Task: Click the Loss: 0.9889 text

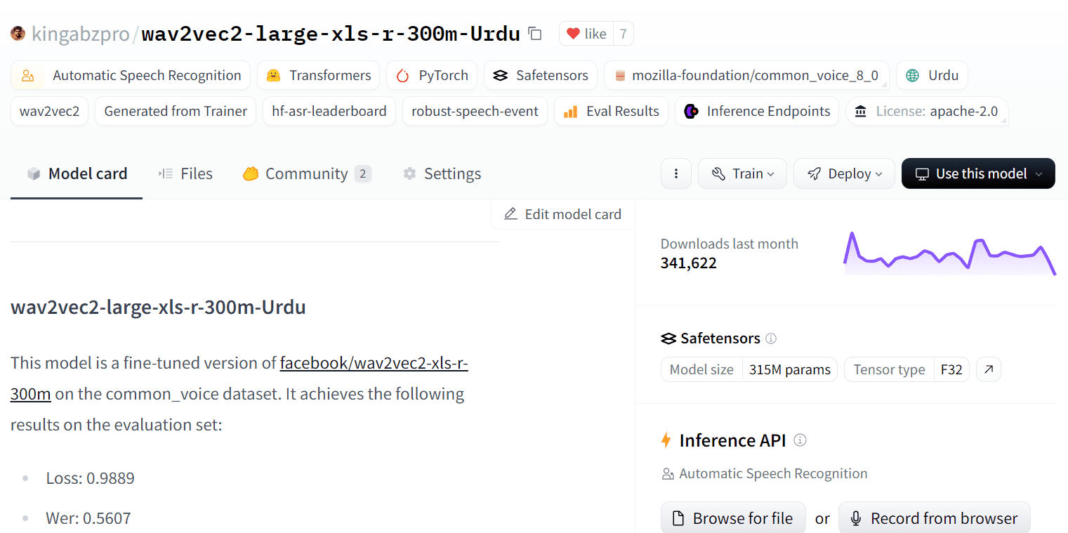Action: click(x=90, y=478)
